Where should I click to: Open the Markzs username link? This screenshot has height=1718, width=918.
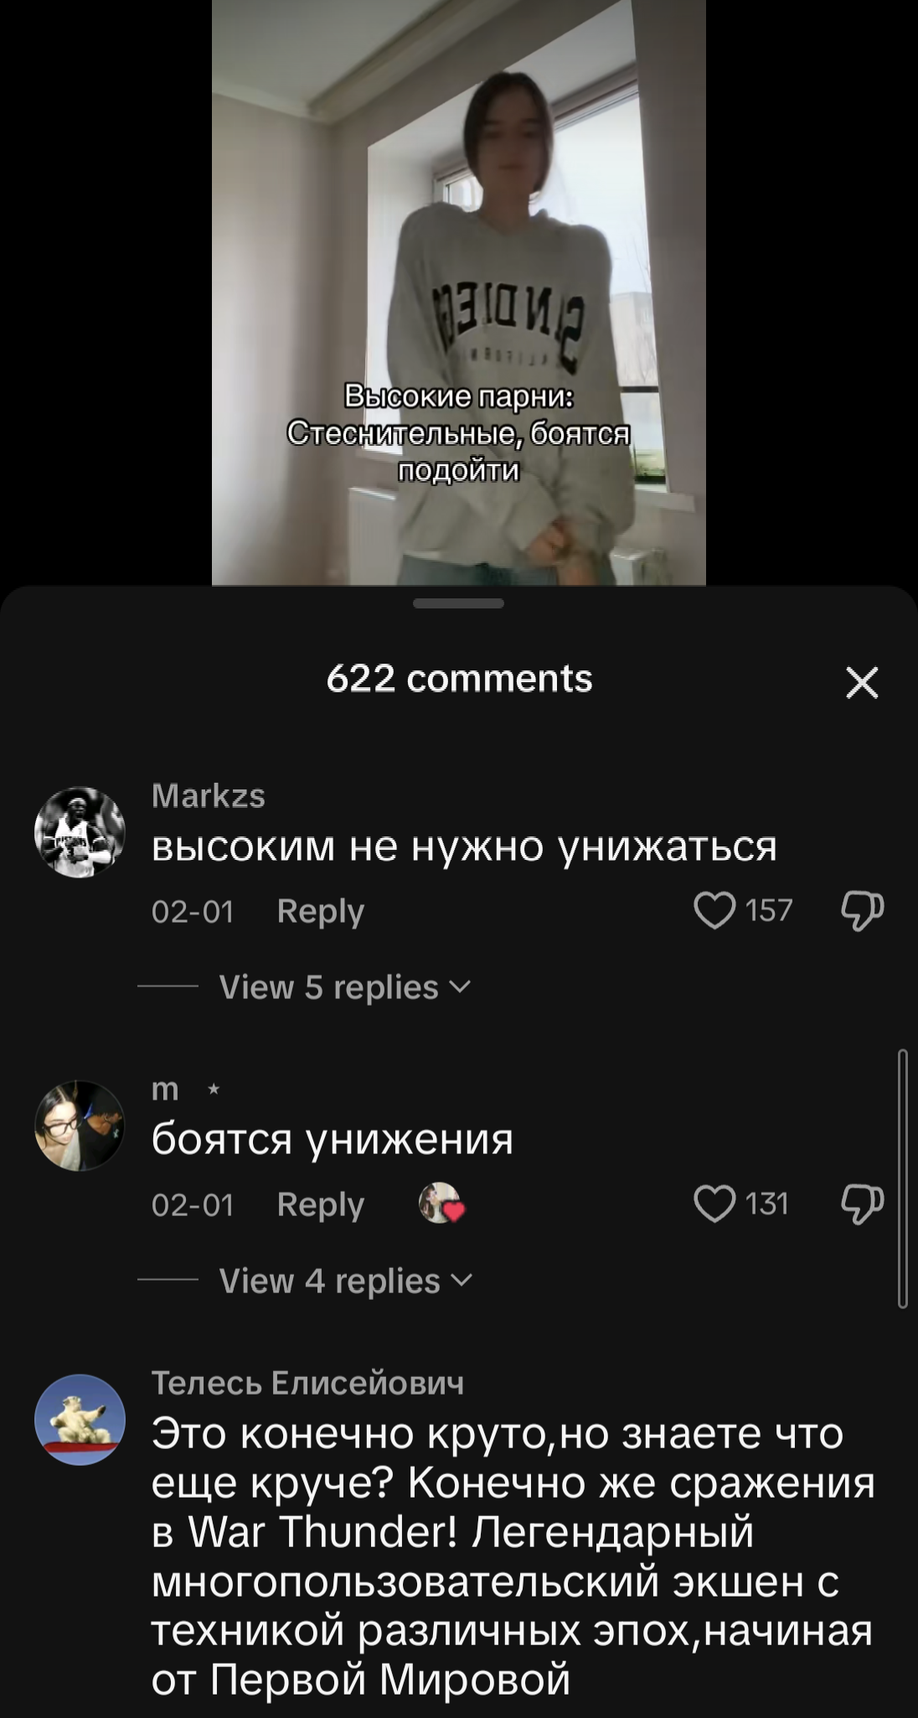coord(209,795)
